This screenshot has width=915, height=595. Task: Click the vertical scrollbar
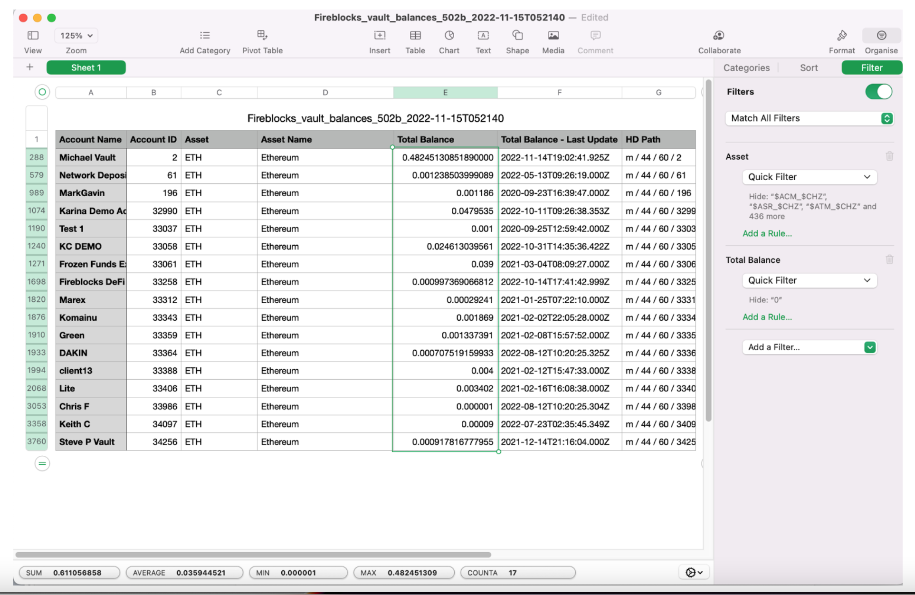click(x=708, y=250)
